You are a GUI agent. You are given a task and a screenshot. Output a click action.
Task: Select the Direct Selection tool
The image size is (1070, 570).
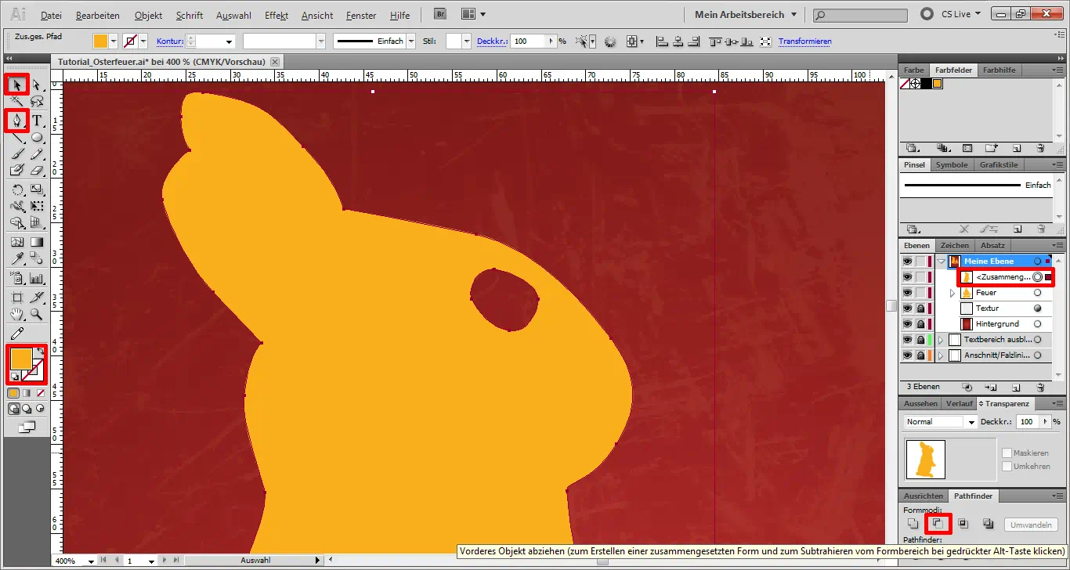(36, 85)
